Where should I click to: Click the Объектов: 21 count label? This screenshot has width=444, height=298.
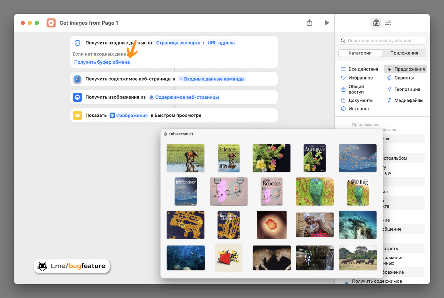[181, 134]
